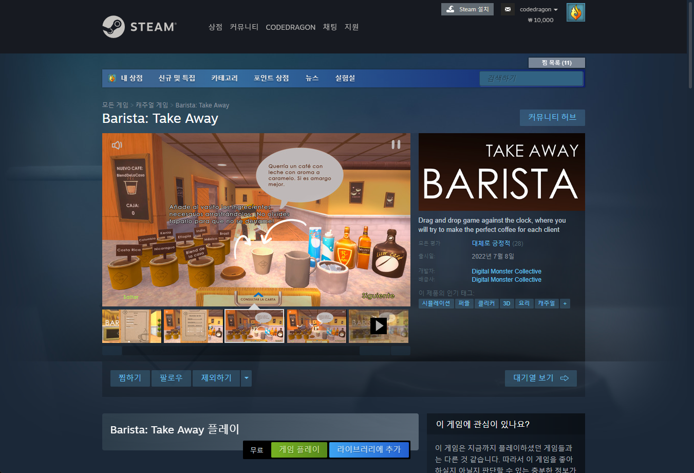Select the third highlighted thumbnail
This screenshot has width=694, height=473.
click(x=254, y=326)
